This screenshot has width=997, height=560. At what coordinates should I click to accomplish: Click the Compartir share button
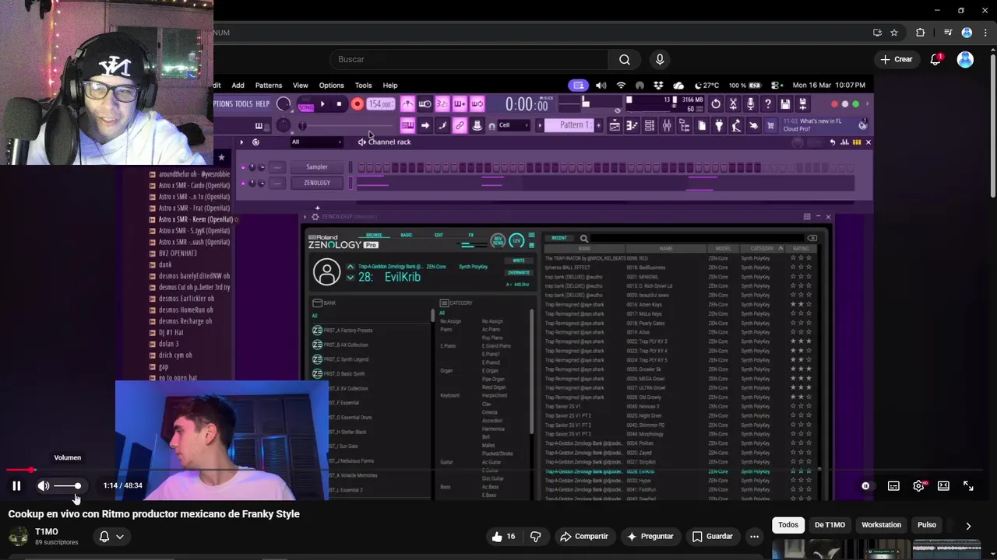tap(584, 537)
